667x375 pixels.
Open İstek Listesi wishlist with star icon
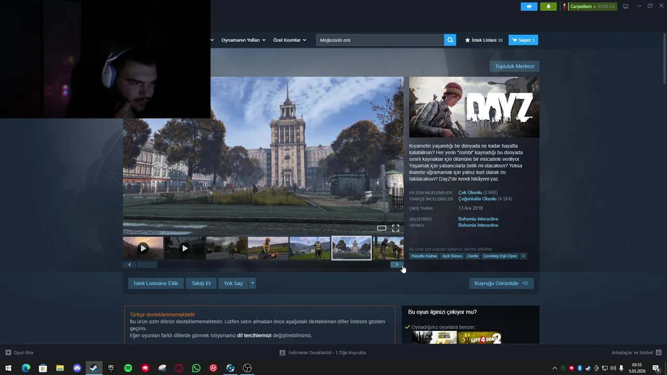pyautogui.click(x=484, y=40)
